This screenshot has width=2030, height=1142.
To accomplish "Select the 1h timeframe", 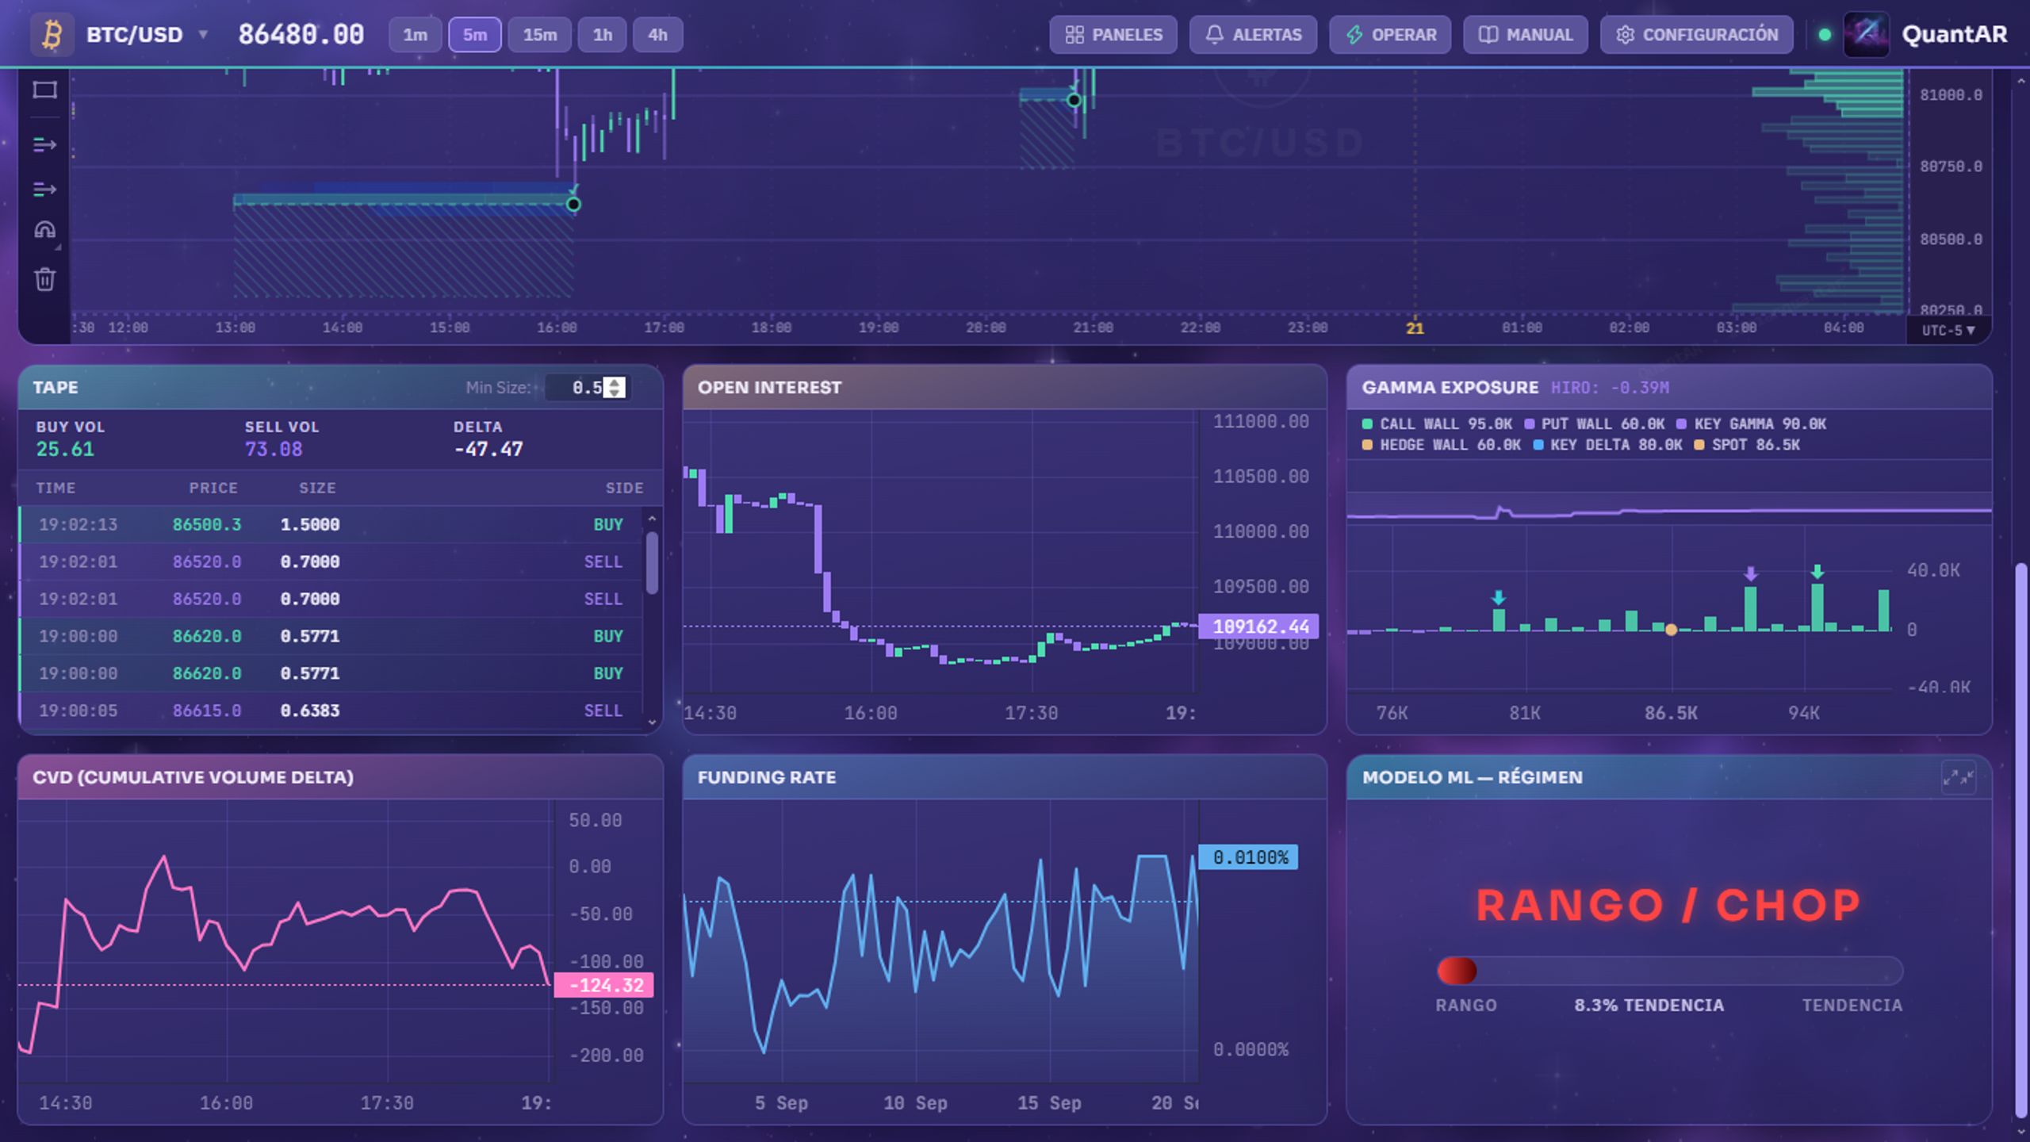I will pos(603,35).
